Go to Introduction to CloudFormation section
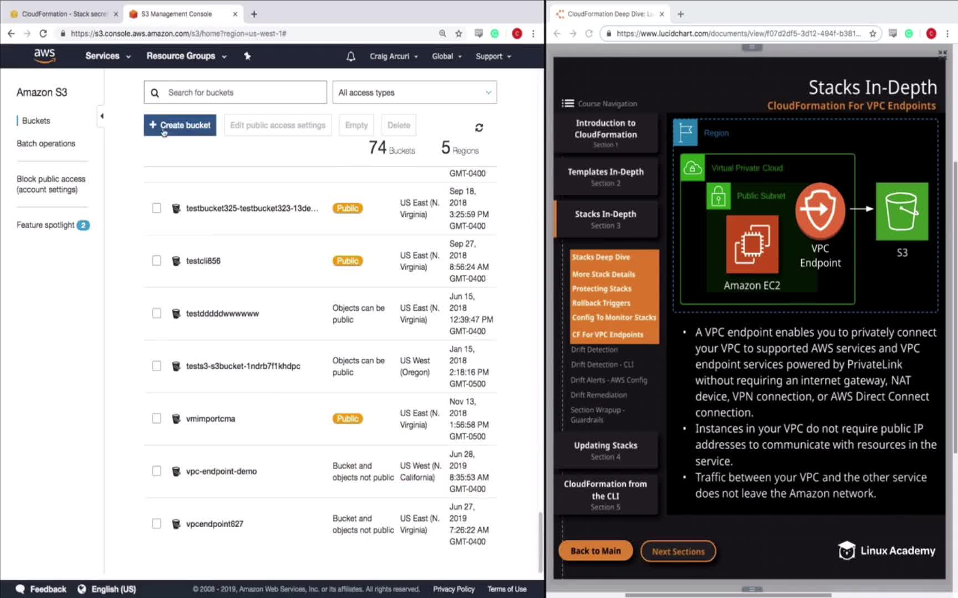Image resolution: width=958 pixels, height=598 pixels. click(605, 133)
